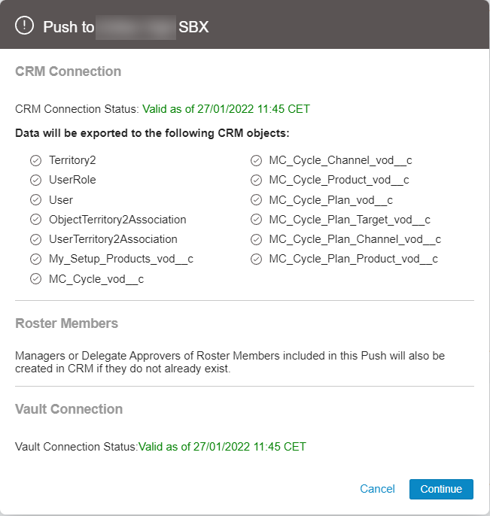
Task: Click the check icon beside MC_Cycle_Plan_Target_vod__c
Action: tap(255, 220)
